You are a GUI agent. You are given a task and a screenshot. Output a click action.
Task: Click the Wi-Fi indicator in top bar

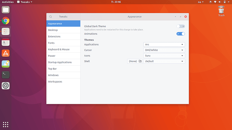pos(215,2)
